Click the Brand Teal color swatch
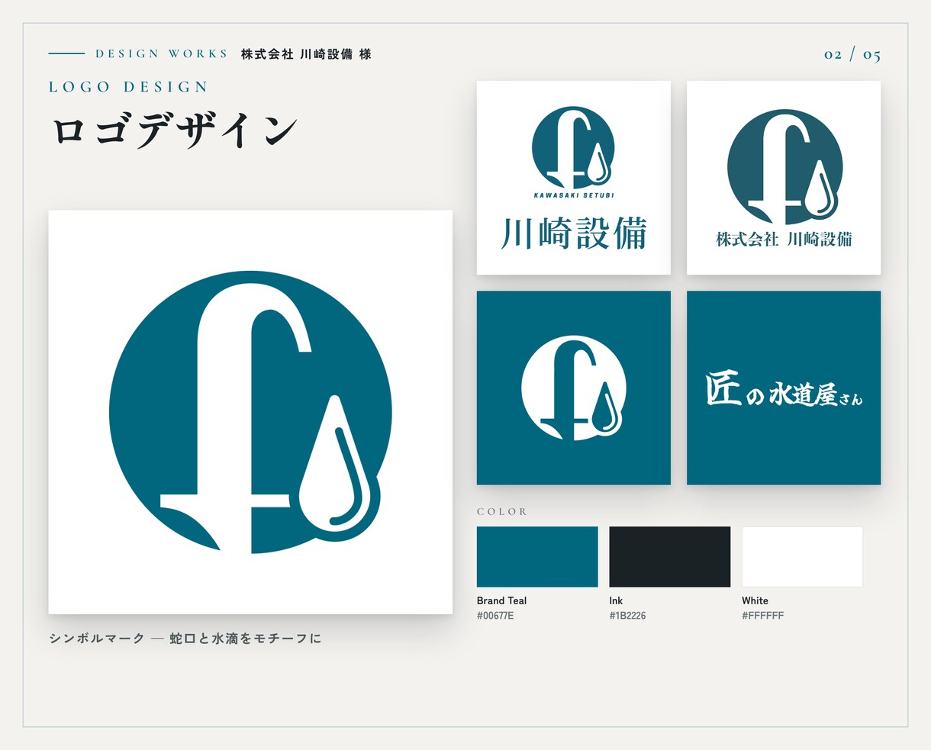The width and height of the screenshot is (931, 750). [x=537, y=556]
